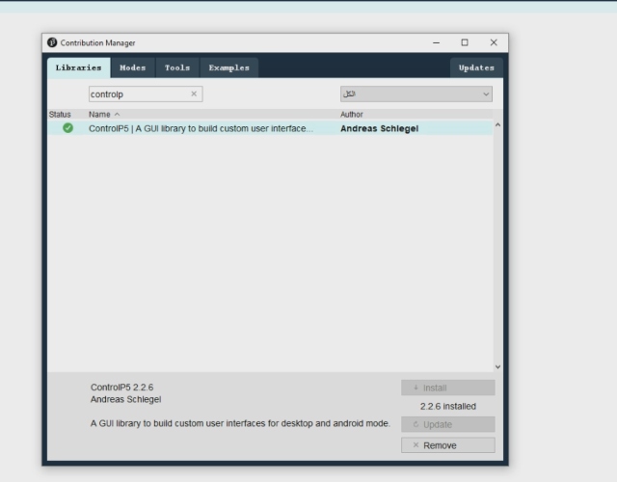Viewport: 617px width, 482px height.
Task: Remove the ControlP5 library
Action: coord(448,445)
